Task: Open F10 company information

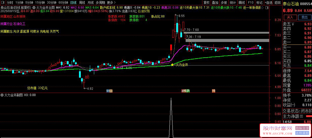Action: point(251,3)
